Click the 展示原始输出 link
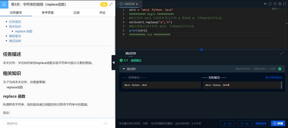The image size is (288, 128). pyautogui.click(x=273, y=77)
